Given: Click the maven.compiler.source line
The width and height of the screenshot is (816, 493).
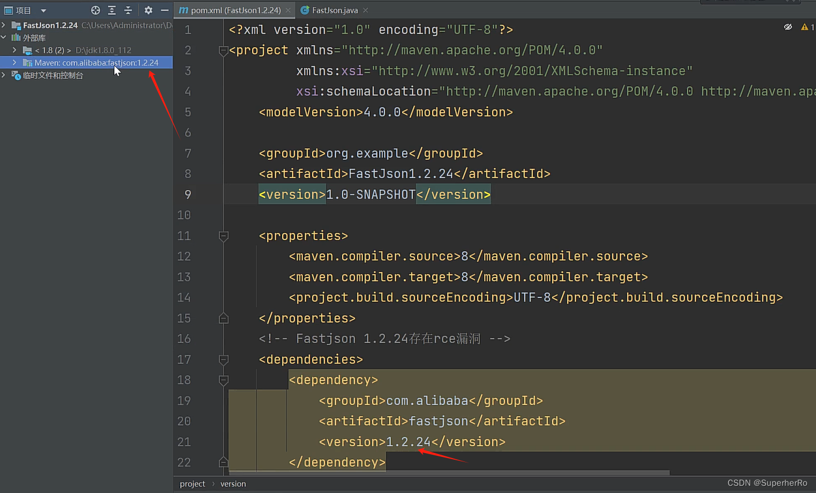Looking at the screenshot, I should (468, 256).
